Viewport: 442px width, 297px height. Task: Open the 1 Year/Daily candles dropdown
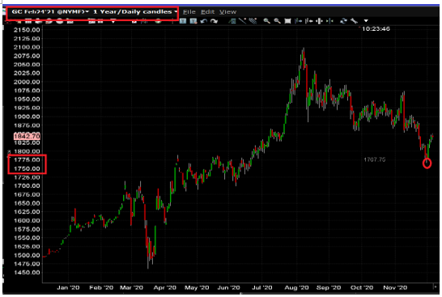135,12
